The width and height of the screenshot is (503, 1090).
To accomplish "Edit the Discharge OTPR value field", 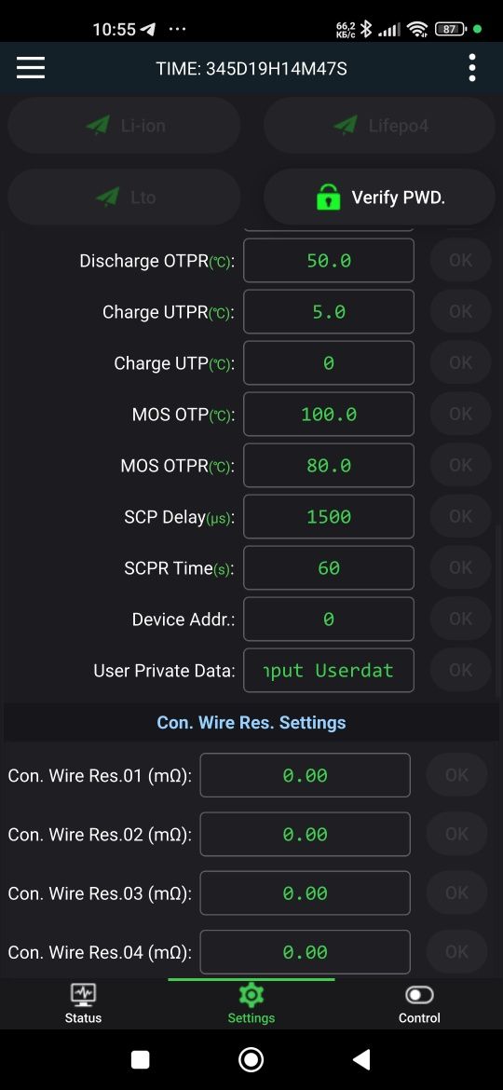I will 329,261.
